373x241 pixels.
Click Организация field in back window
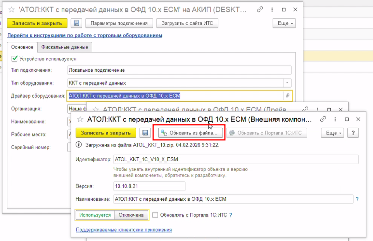pyautogui.click(x=77, y=108)
